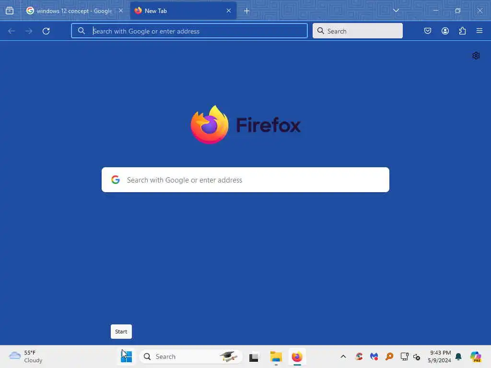Launch Copilot preview from the taskbar

click(476, 356)
